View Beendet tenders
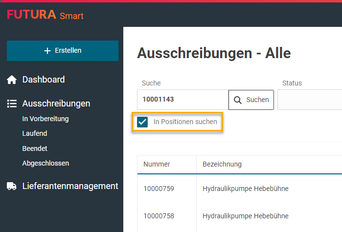The image size is (342, 232). pyautogui.click(x=35, y=148)
